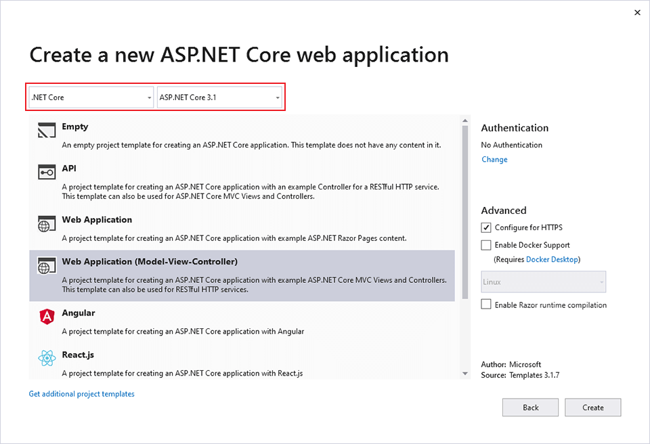650x444 pixels.
Task: Click the dialog close X icon
Action: click(x=637, y=12)
